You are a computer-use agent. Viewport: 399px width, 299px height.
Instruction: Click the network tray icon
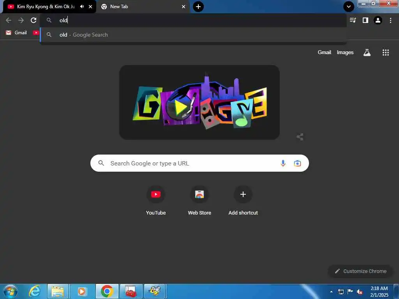(341, 292)
